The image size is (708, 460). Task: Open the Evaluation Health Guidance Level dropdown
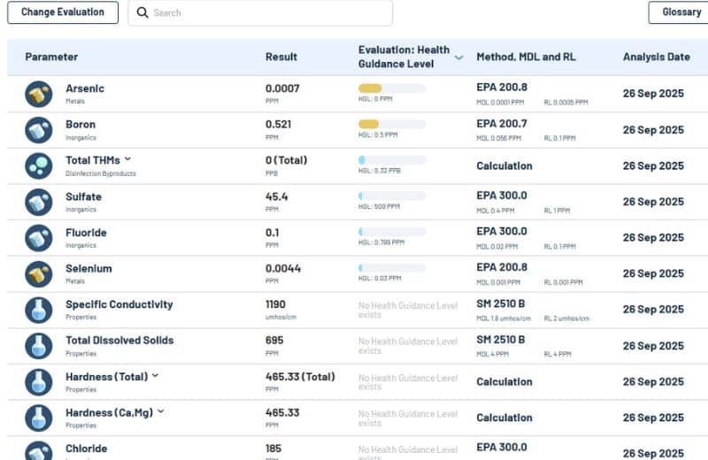tap(458, 57)
